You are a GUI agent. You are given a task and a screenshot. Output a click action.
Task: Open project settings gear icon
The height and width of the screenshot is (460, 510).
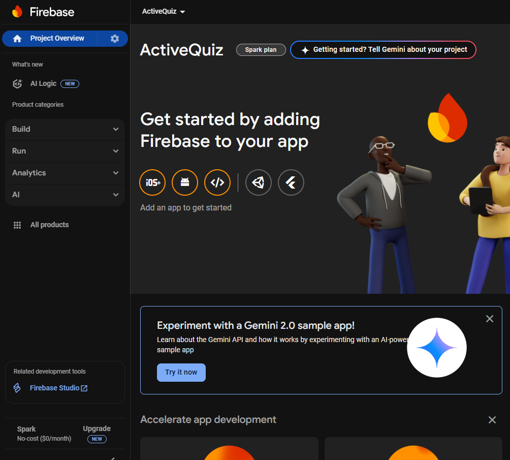tap(114, 39)
